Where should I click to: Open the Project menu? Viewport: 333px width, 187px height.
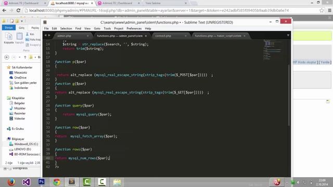[119, 29]
